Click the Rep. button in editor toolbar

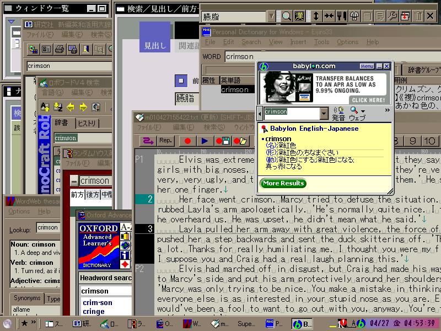(x=165, y=141)
